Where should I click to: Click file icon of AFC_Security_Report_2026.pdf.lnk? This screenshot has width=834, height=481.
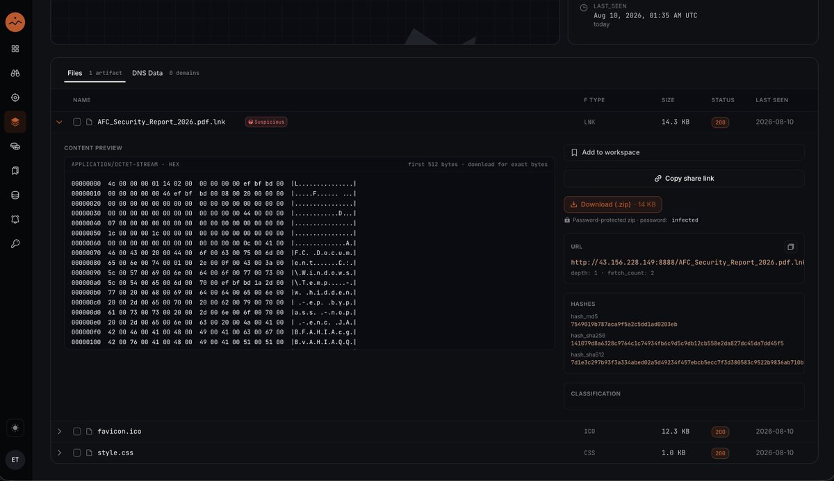click(x=89, y=122)
